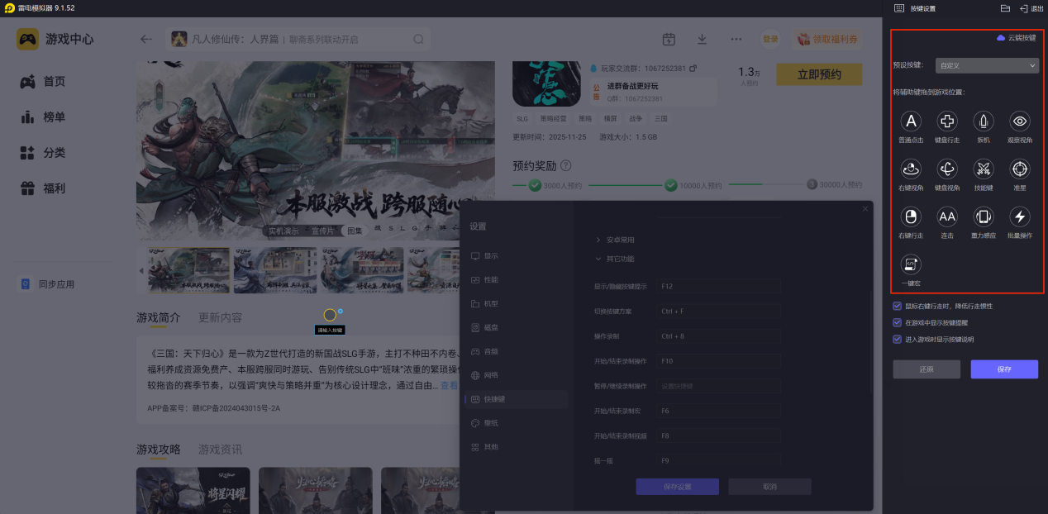Select the 一键宏 macro tool
Screen dimensions: 1048x514
click(911, 264)
